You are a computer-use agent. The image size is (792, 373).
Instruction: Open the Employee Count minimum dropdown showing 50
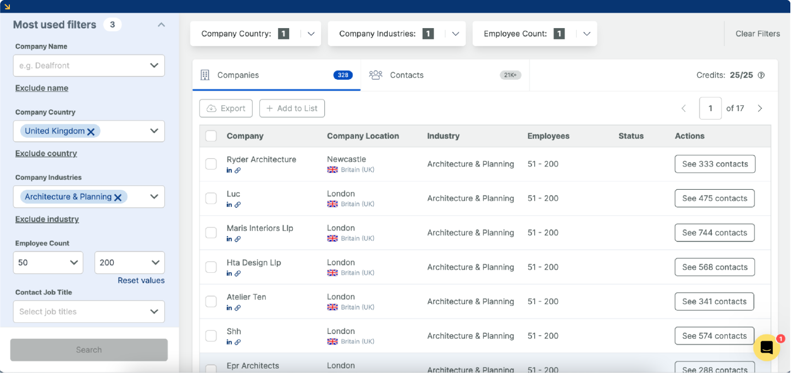point(48,262)
